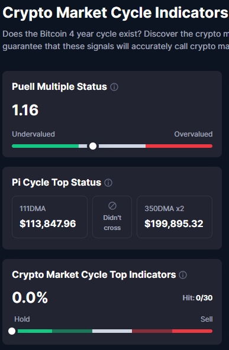229x350 pixels.
Task: Click the white middle segment of Hold/Sell bar
Action: [112, 331]
